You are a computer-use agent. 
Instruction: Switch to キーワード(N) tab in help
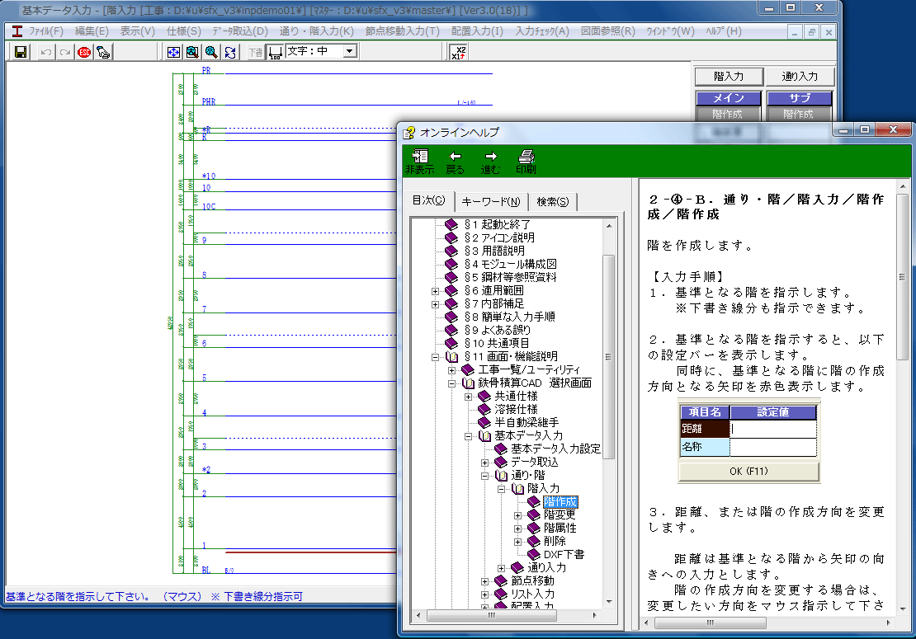pyautogui.click(x=491, y=201)
